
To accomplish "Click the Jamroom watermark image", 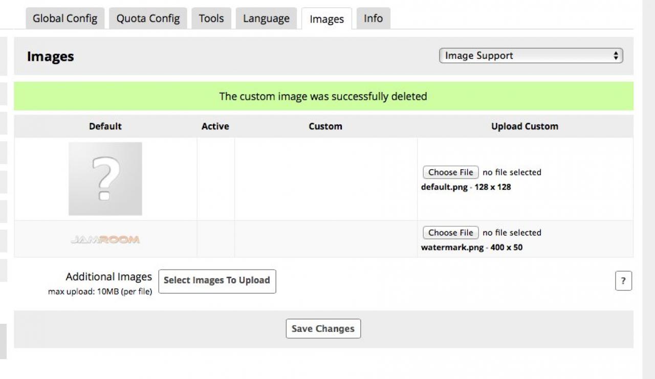I will [105, 239].
